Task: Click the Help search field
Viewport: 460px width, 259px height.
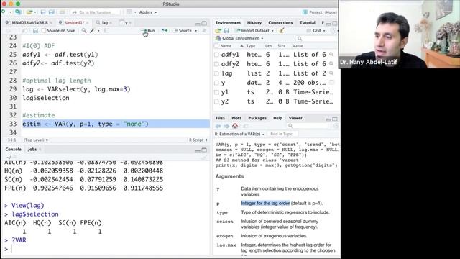Action: [308, 126]
